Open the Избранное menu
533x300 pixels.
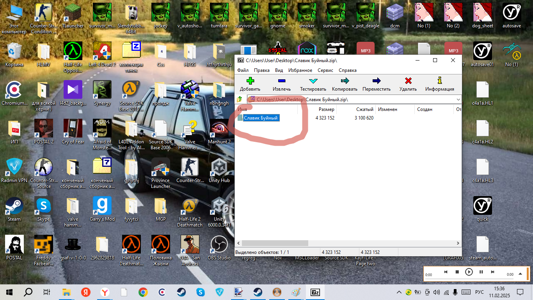pyautogui.click(x=300, y=70)
